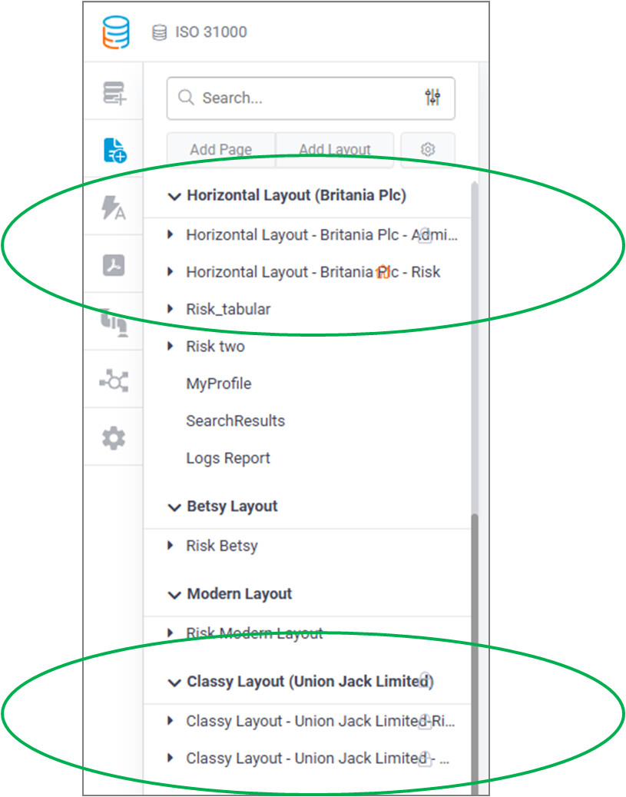Expand the Risk Betsy page arrow
Screen dimensions: 626x797
pos(171,546)
